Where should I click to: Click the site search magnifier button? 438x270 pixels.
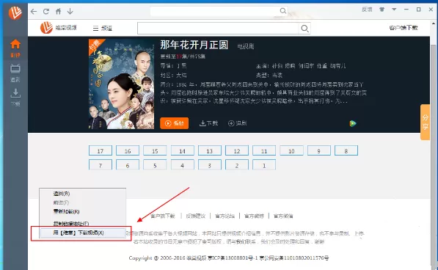(304, 29)
